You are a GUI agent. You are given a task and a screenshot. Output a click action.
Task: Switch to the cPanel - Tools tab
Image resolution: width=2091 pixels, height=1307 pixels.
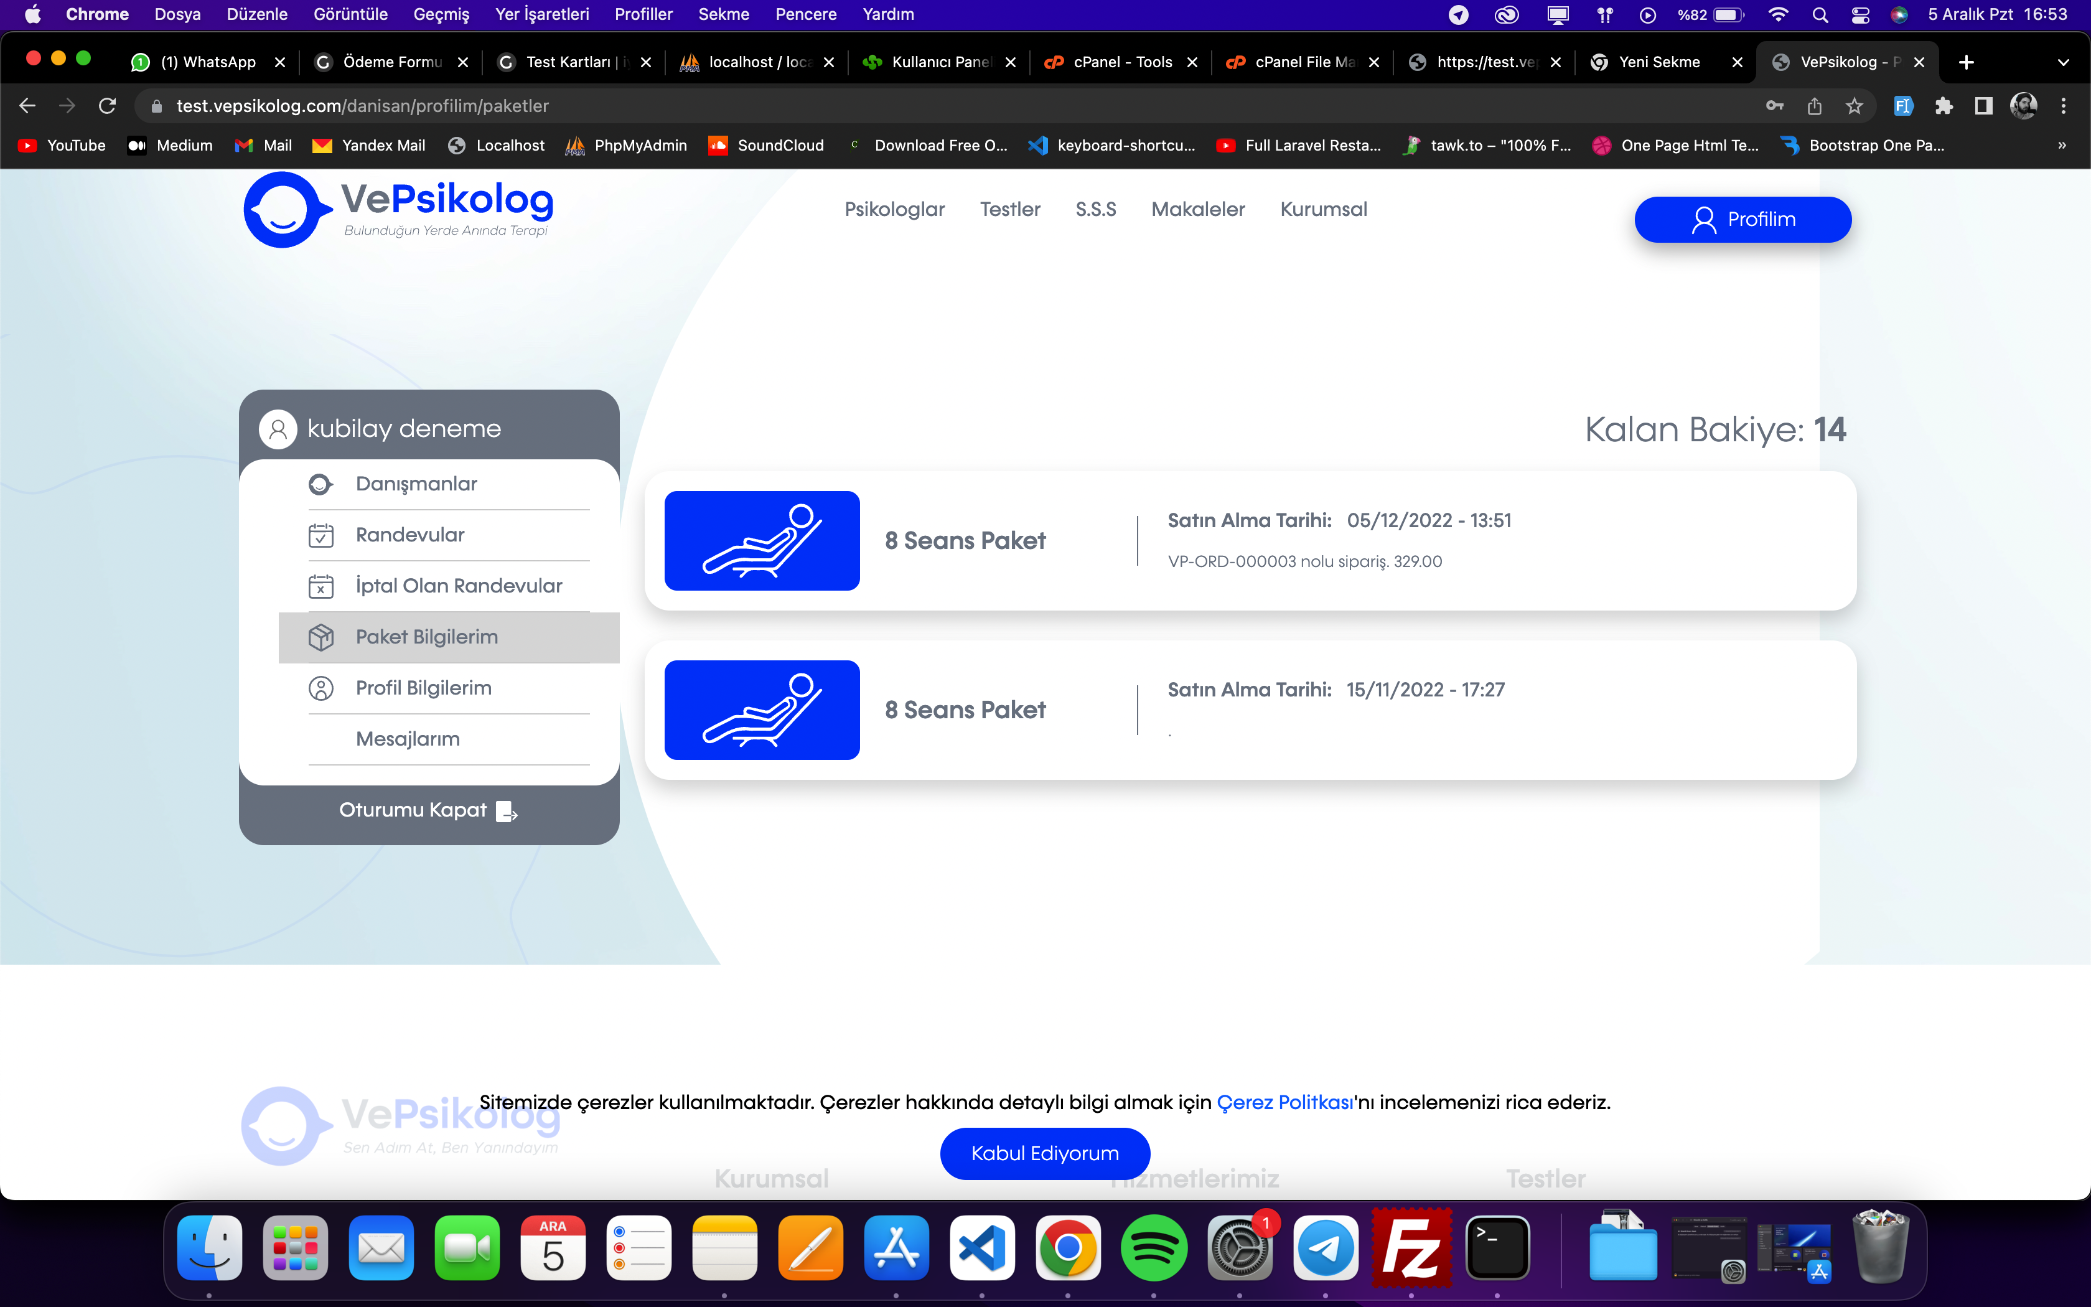click(x=1121, y=62)
